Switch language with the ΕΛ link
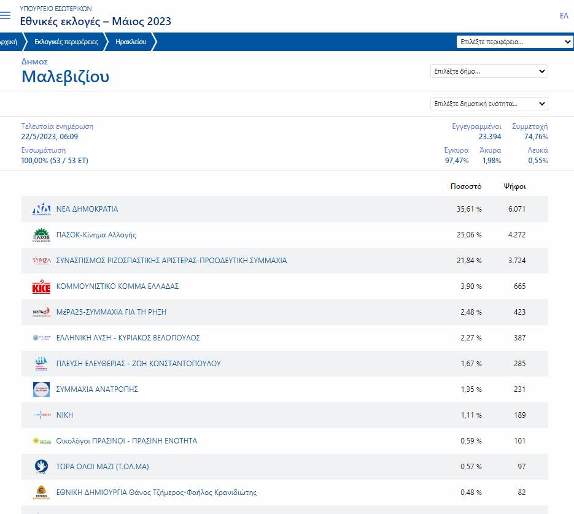574x514 pixels. pos(564,16)
